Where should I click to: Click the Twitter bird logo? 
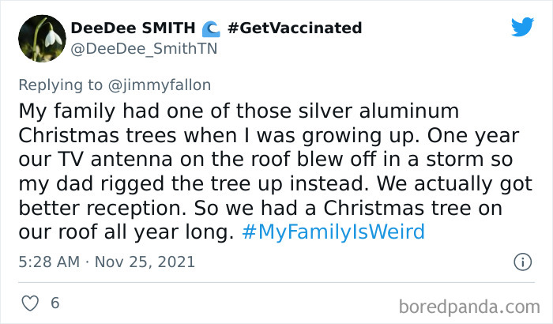pyautogui.click(x=522, y=27)
